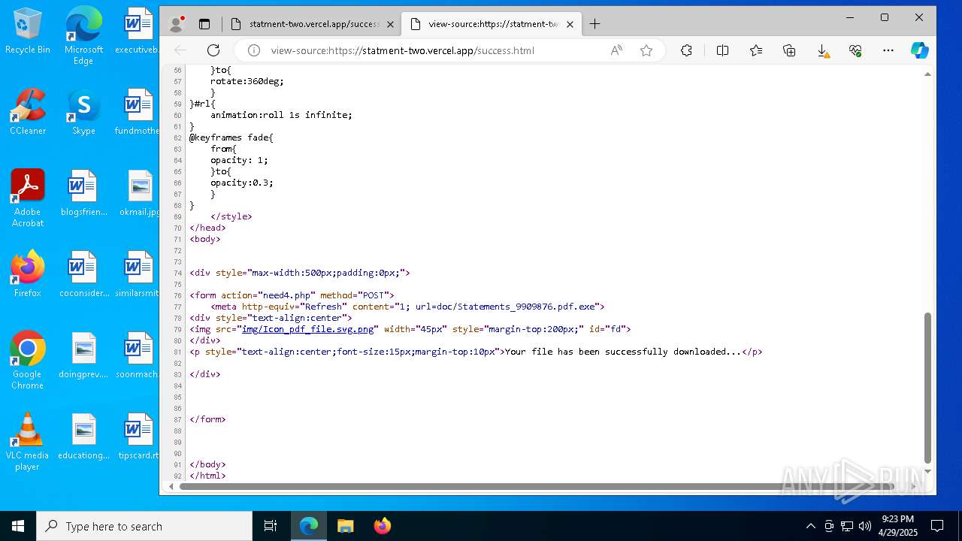Screen dimensions: 962x541
Task: Open Browser essentials heart icon
Action: coord(855,50)
